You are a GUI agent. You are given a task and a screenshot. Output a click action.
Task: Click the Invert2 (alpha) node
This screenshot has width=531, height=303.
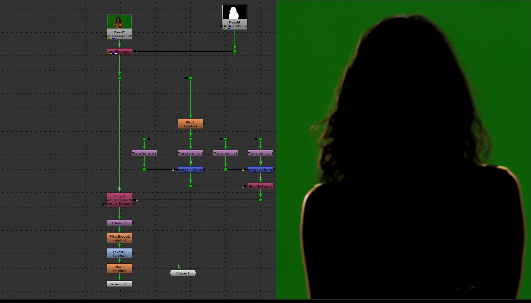pos(119,254)
